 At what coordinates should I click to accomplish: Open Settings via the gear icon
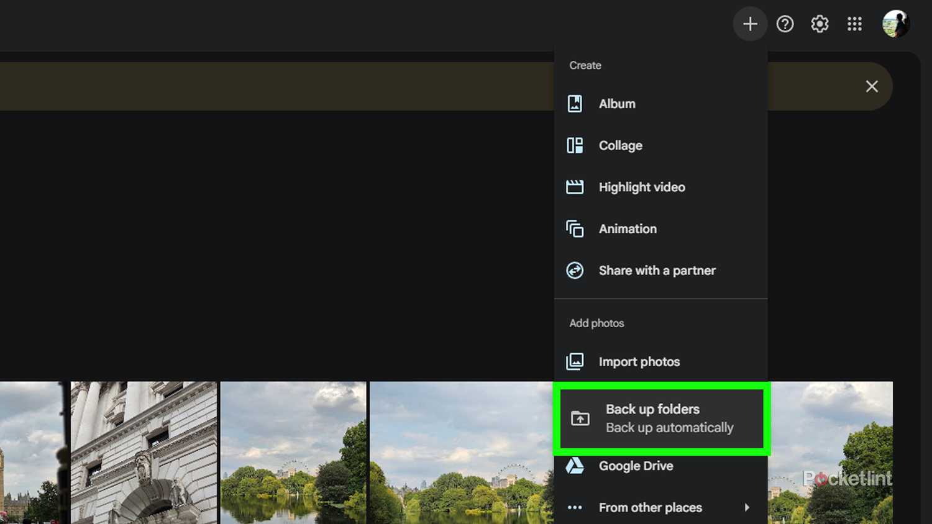click(820, 24)
